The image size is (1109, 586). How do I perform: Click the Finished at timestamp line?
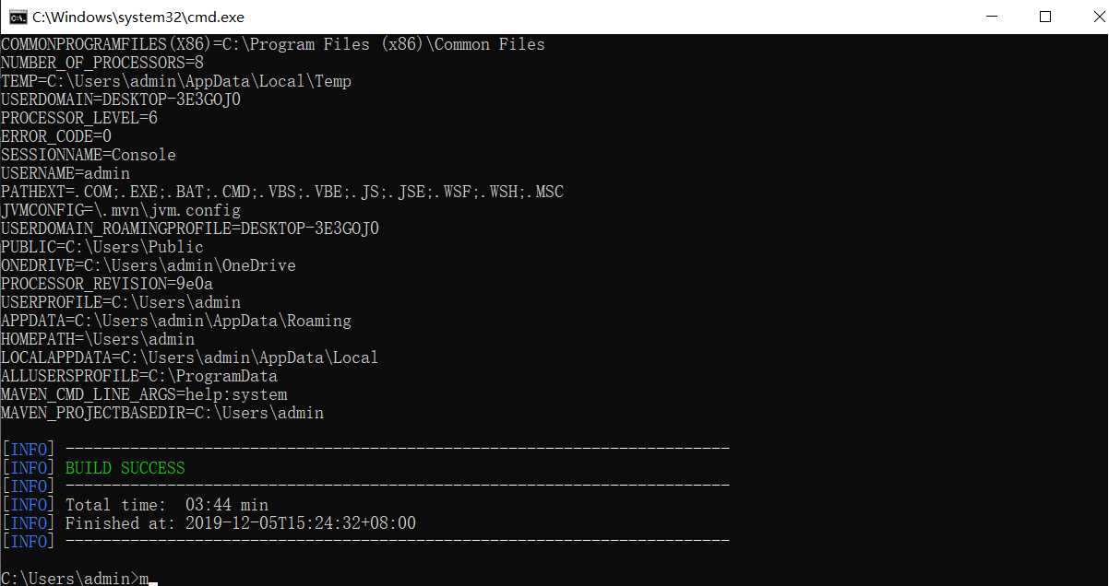coord(240,523)
